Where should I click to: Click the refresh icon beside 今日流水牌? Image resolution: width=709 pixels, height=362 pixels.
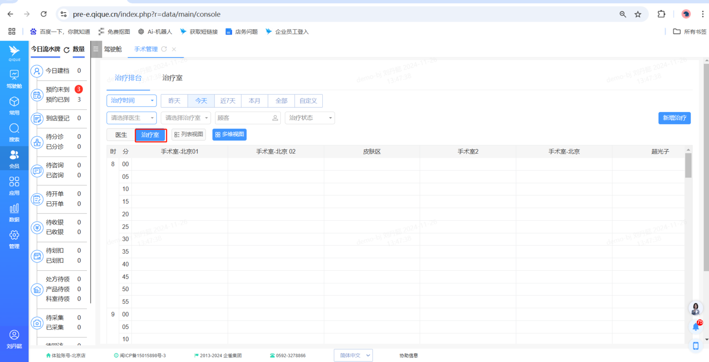tap(67, 50)
